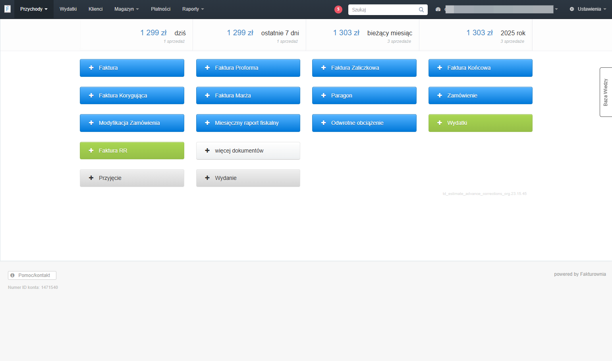The image size is (612, 361).
Task: Create a new Faktura Proforma
Action: click(248, 68)
